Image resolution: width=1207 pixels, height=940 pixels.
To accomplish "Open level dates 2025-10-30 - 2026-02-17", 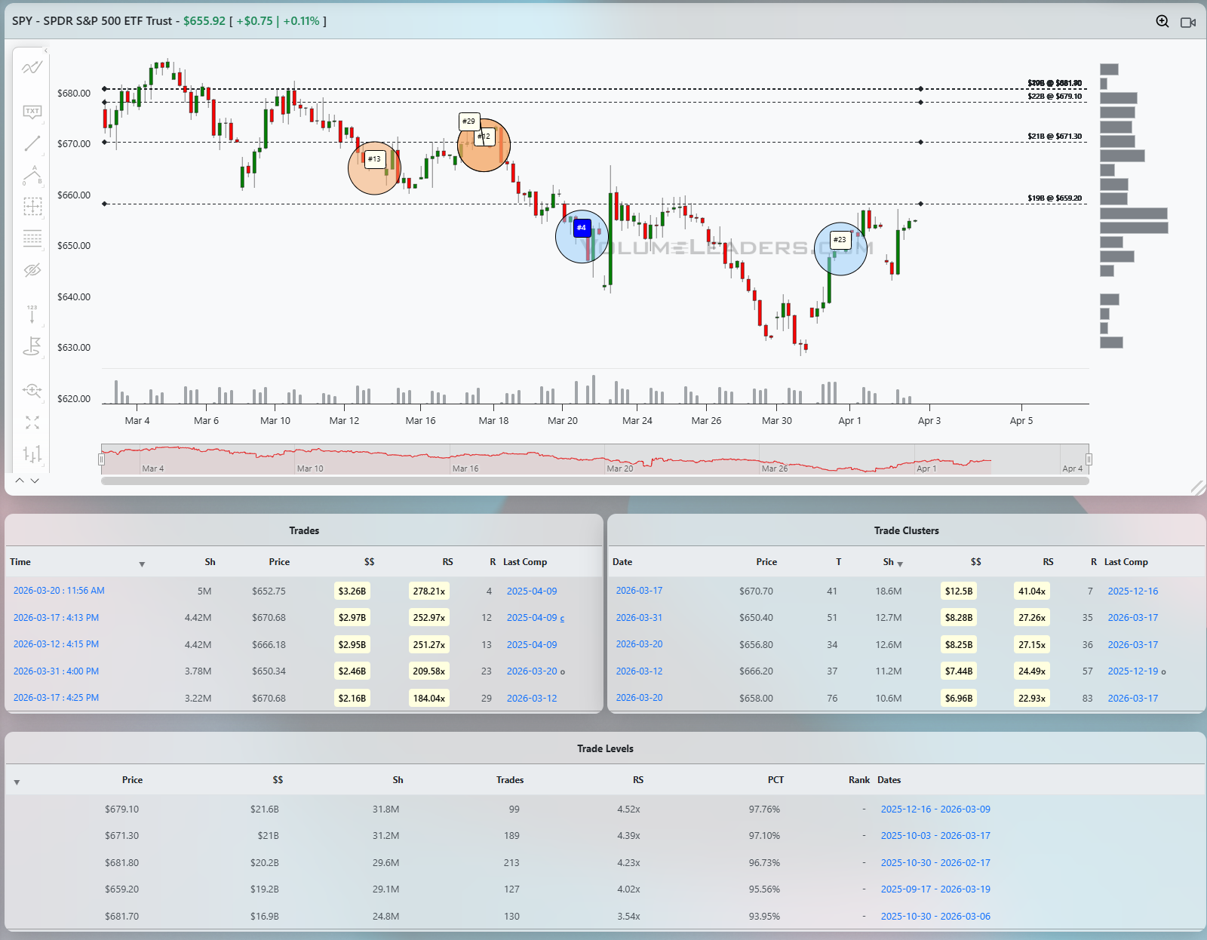I will 935,862.
